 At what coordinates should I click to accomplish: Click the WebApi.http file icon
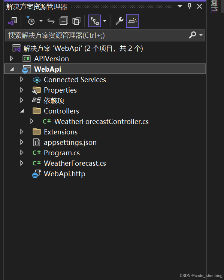(x=37, y=174)
